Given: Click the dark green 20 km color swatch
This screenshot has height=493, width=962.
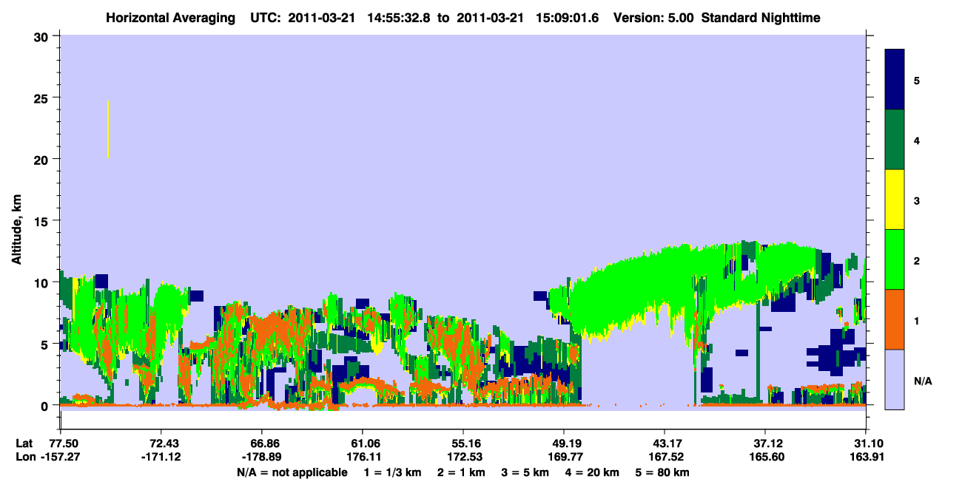Looking at the screenshot, I should (x=895, y=140).
